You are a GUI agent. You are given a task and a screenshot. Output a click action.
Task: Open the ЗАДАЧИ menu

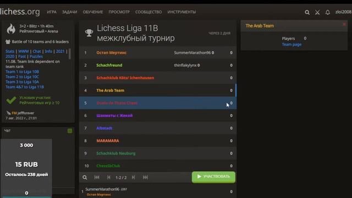[69, 12]
